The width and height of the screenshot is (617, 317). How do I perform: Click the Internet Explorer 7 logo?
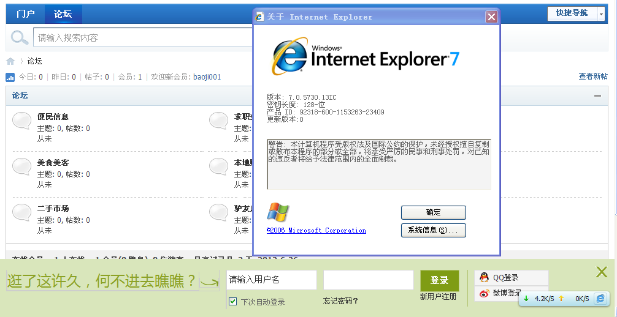(x=365, y=56)
